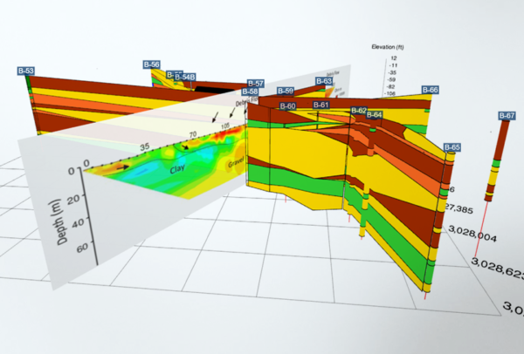Viewport: 524px width, 354px height.
Task: Click the B-56 borehole marker
Action: (x=151, y=65)
